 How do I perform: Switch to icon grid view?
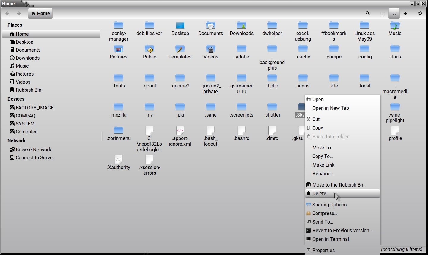pyautogui.click(x=394, y=13)
